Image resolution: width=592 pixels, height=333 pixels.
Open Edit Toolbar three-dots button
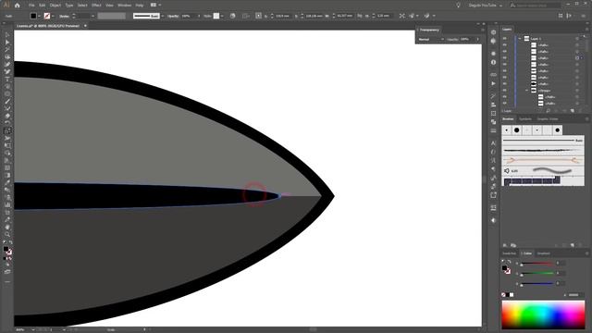[x=7, y=281]
